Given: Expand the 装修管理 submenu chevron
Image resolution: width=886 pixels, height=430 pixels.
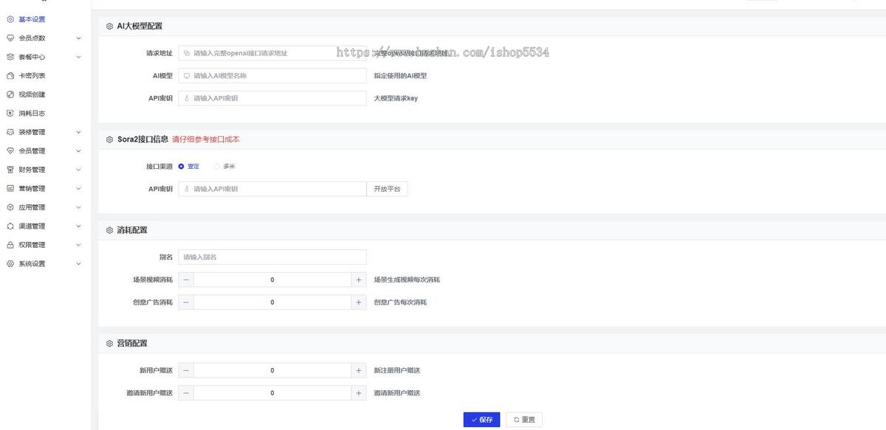Looking at the screenshot, I should pyautogui.click(x=78, y=132).
